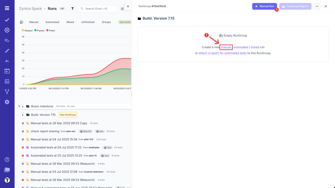Toggle the Failed series in chart legend
The width and height of the screenshot is (335, 188).
pyautogui.click(x=51, y=31)
